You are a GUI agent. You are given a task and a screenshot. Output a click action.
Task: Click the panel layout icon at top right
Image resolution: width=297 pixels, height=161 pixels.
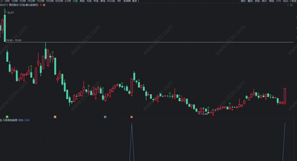(292, 5)
